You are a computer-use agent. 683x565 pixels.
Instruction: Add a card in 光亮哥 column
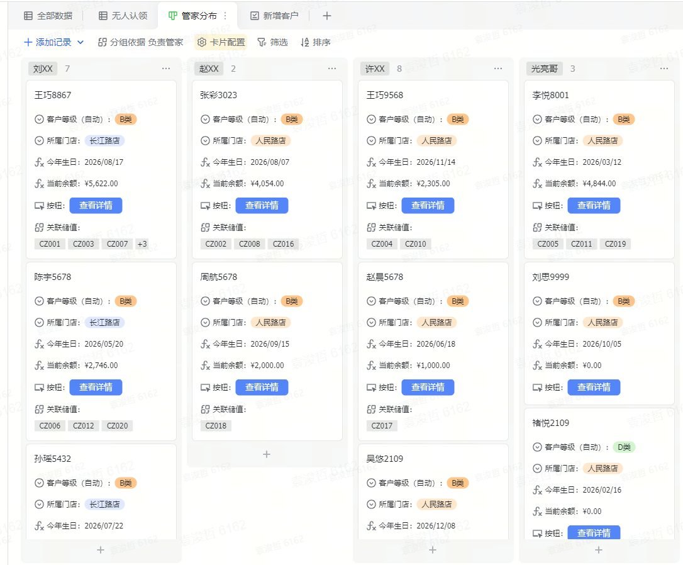click(599, 550)
